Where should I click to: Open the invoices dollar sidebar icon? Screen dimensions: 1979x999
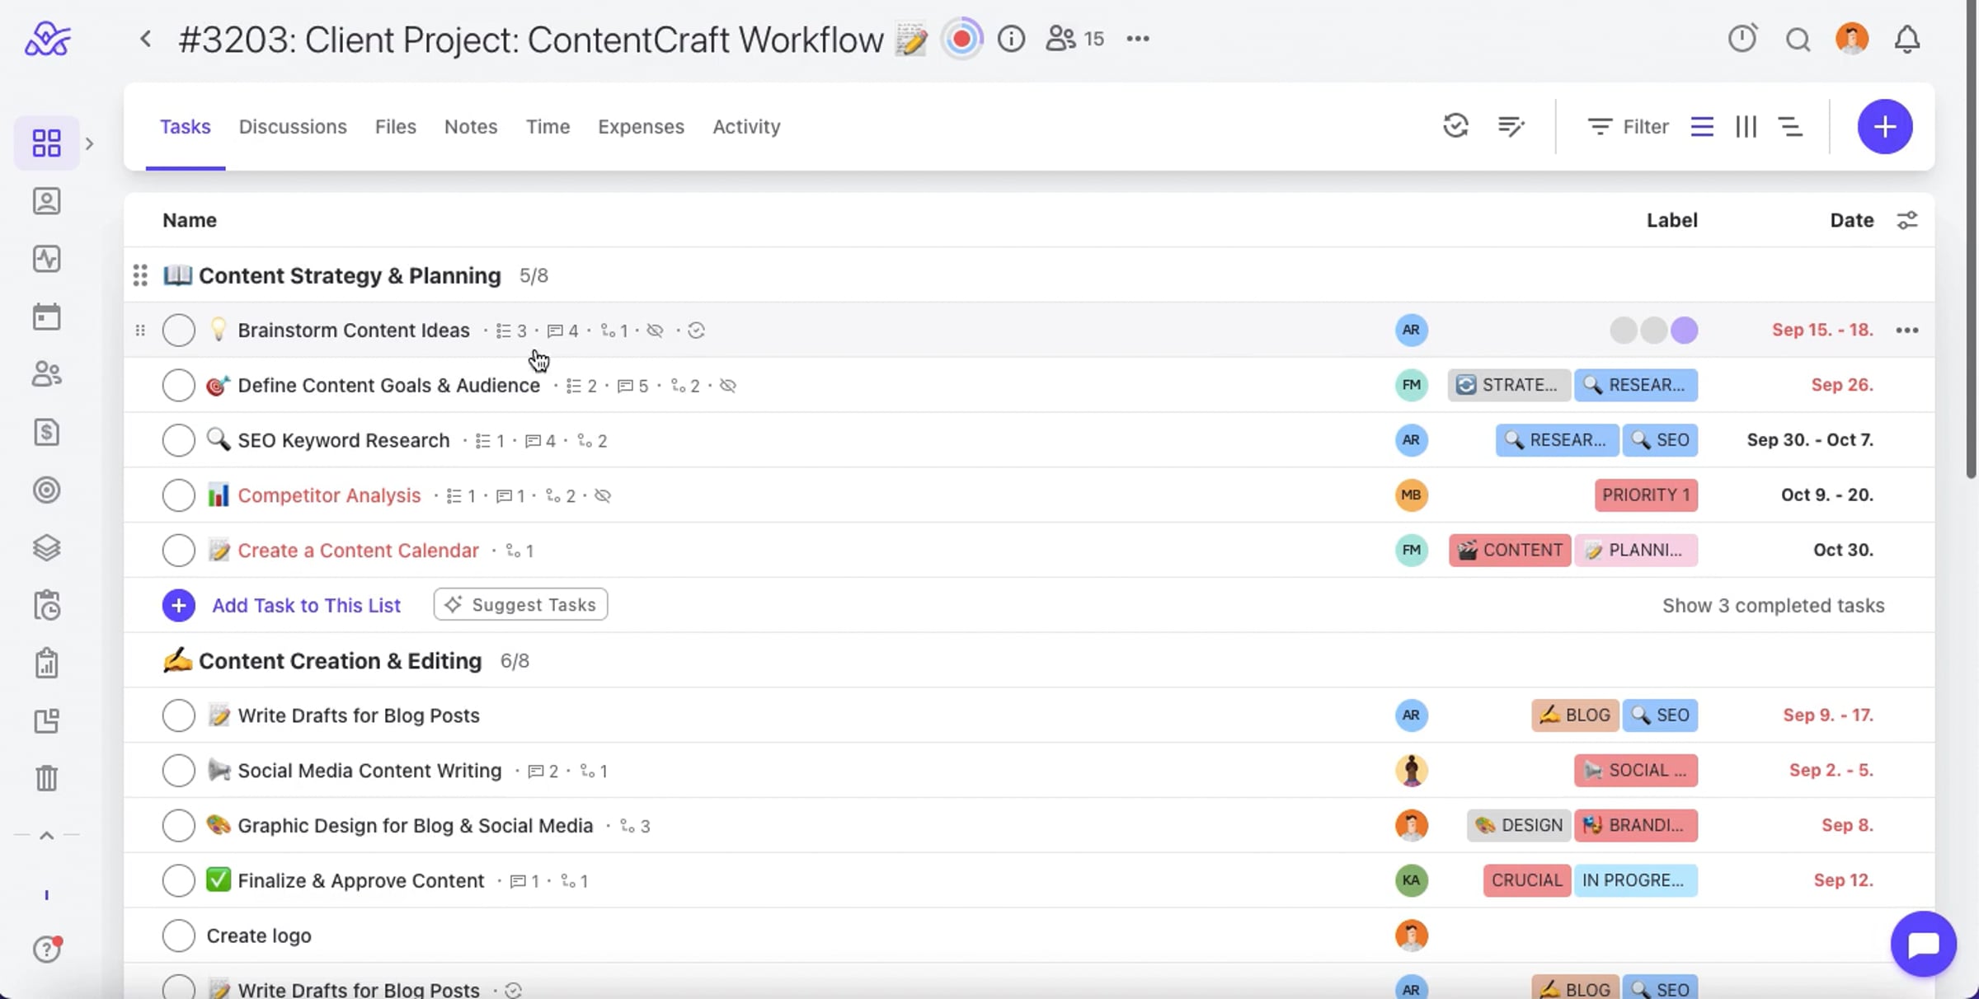47,432
